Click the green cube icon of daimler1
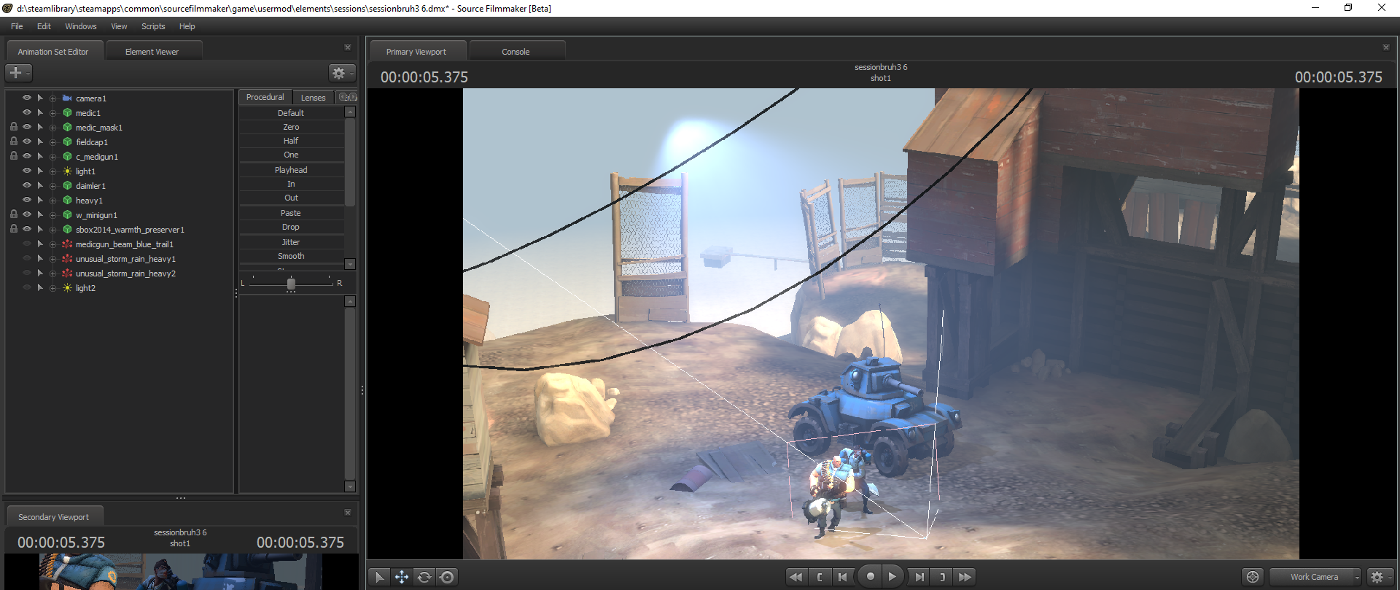The width and height of the screenshot is (1400, 590). tap(67, 186)
